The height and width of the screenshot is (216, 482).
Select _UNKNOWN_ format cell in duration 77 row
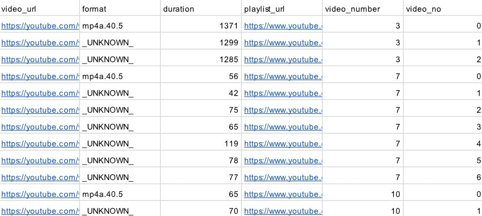[x=120, y=178]
